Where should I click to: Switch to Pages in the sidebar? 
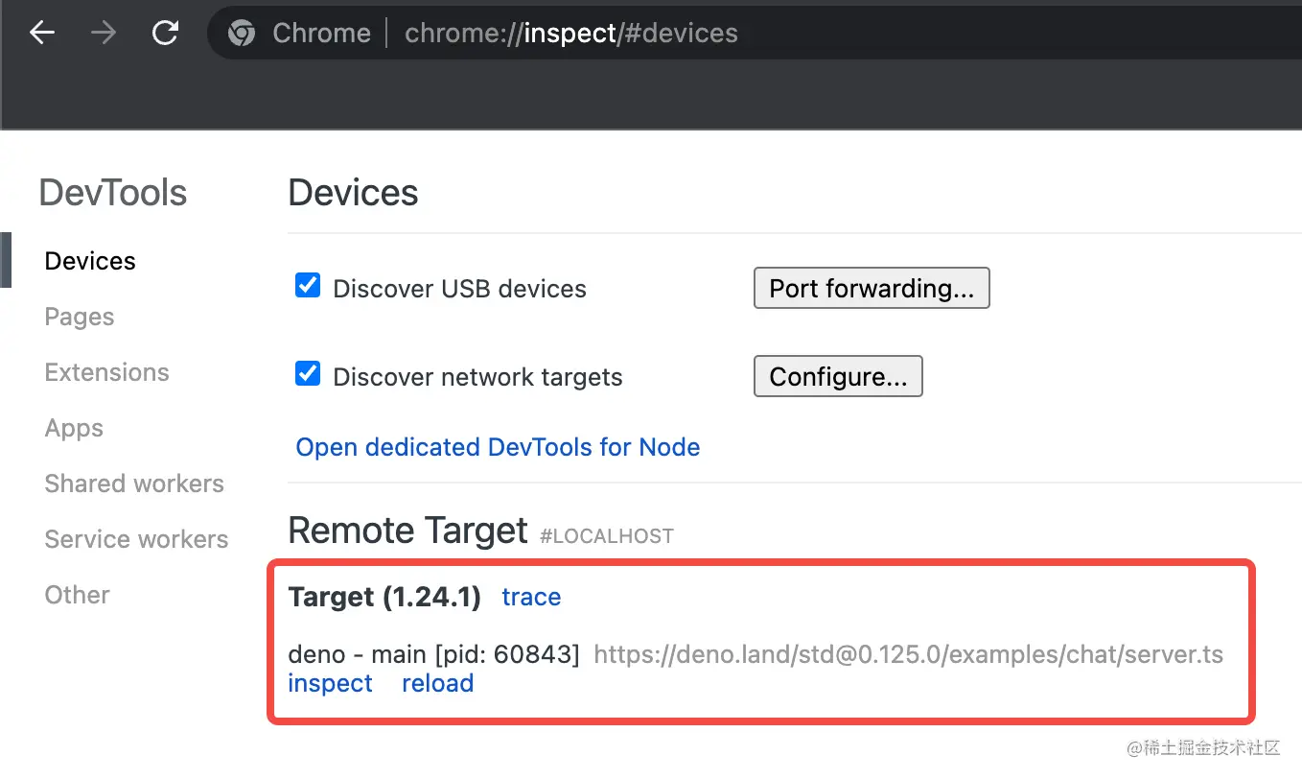tap(80, 317)
